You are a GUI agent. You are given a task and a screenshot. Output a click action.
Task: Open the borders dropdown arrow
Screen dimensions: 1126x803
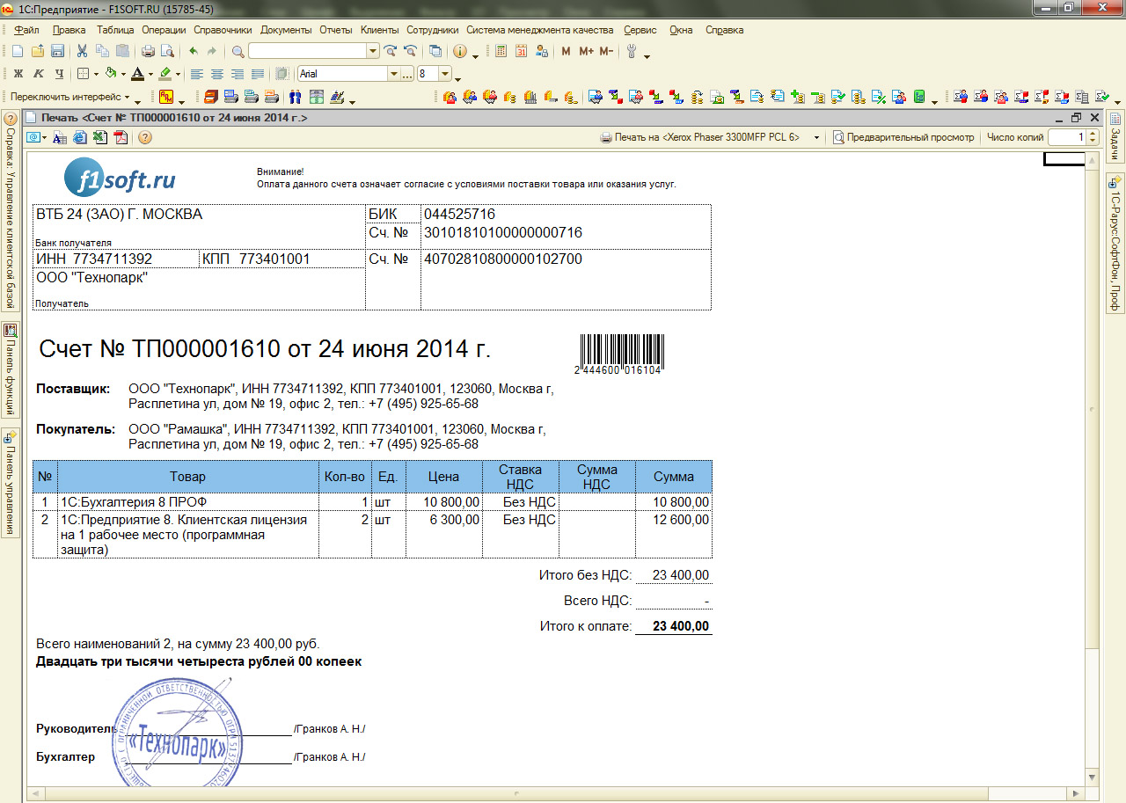click(95, 74)
